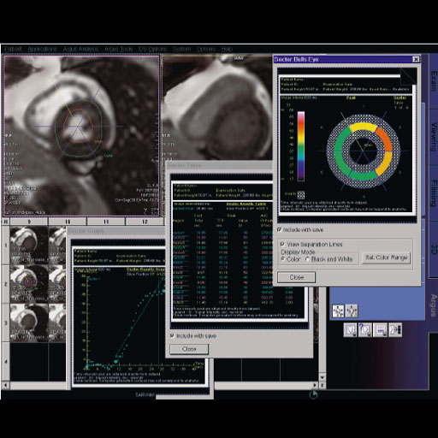Select the dotted lines table icon

(380, 330)
